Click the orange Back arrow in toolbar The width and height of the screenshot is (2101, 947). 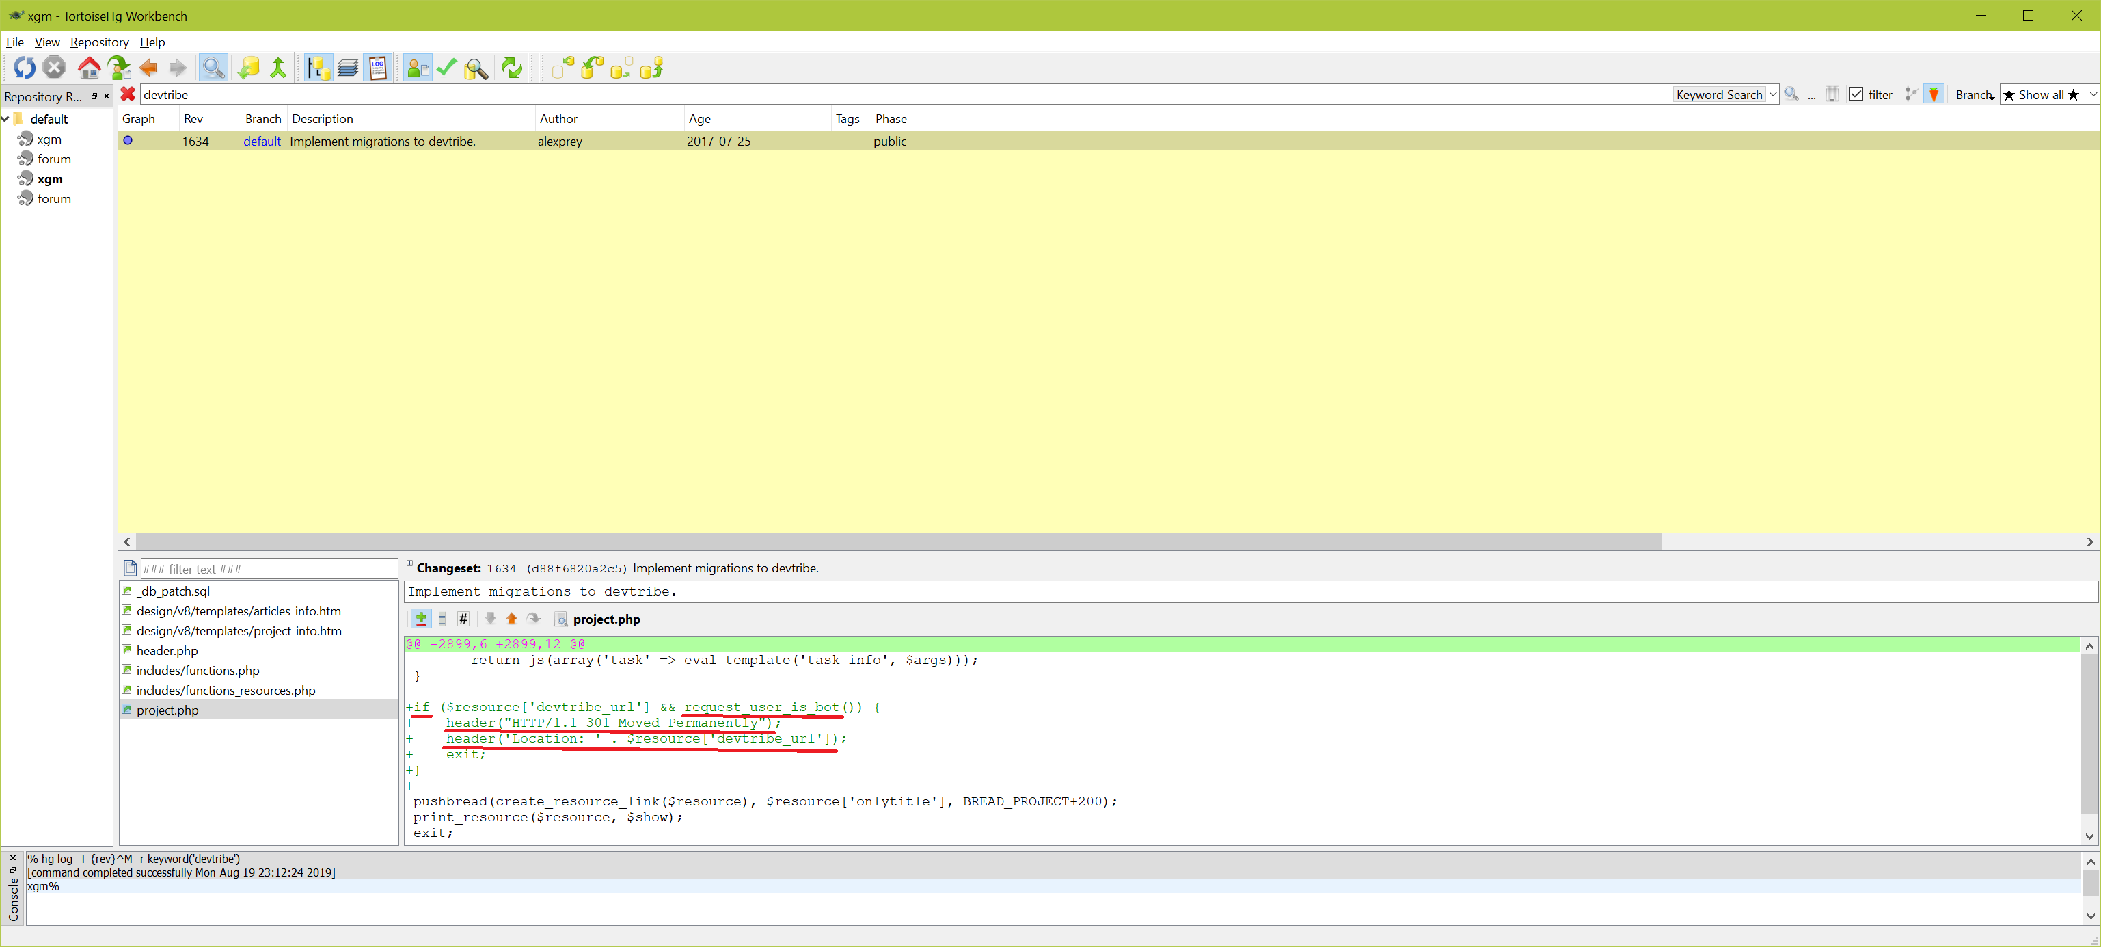coord(148,68)
